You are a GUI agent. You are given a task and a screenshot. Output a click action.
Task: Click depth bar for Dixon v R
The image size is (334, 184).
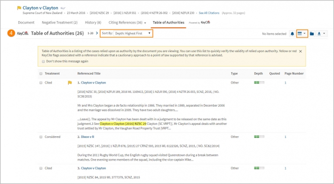pos(259,137)
